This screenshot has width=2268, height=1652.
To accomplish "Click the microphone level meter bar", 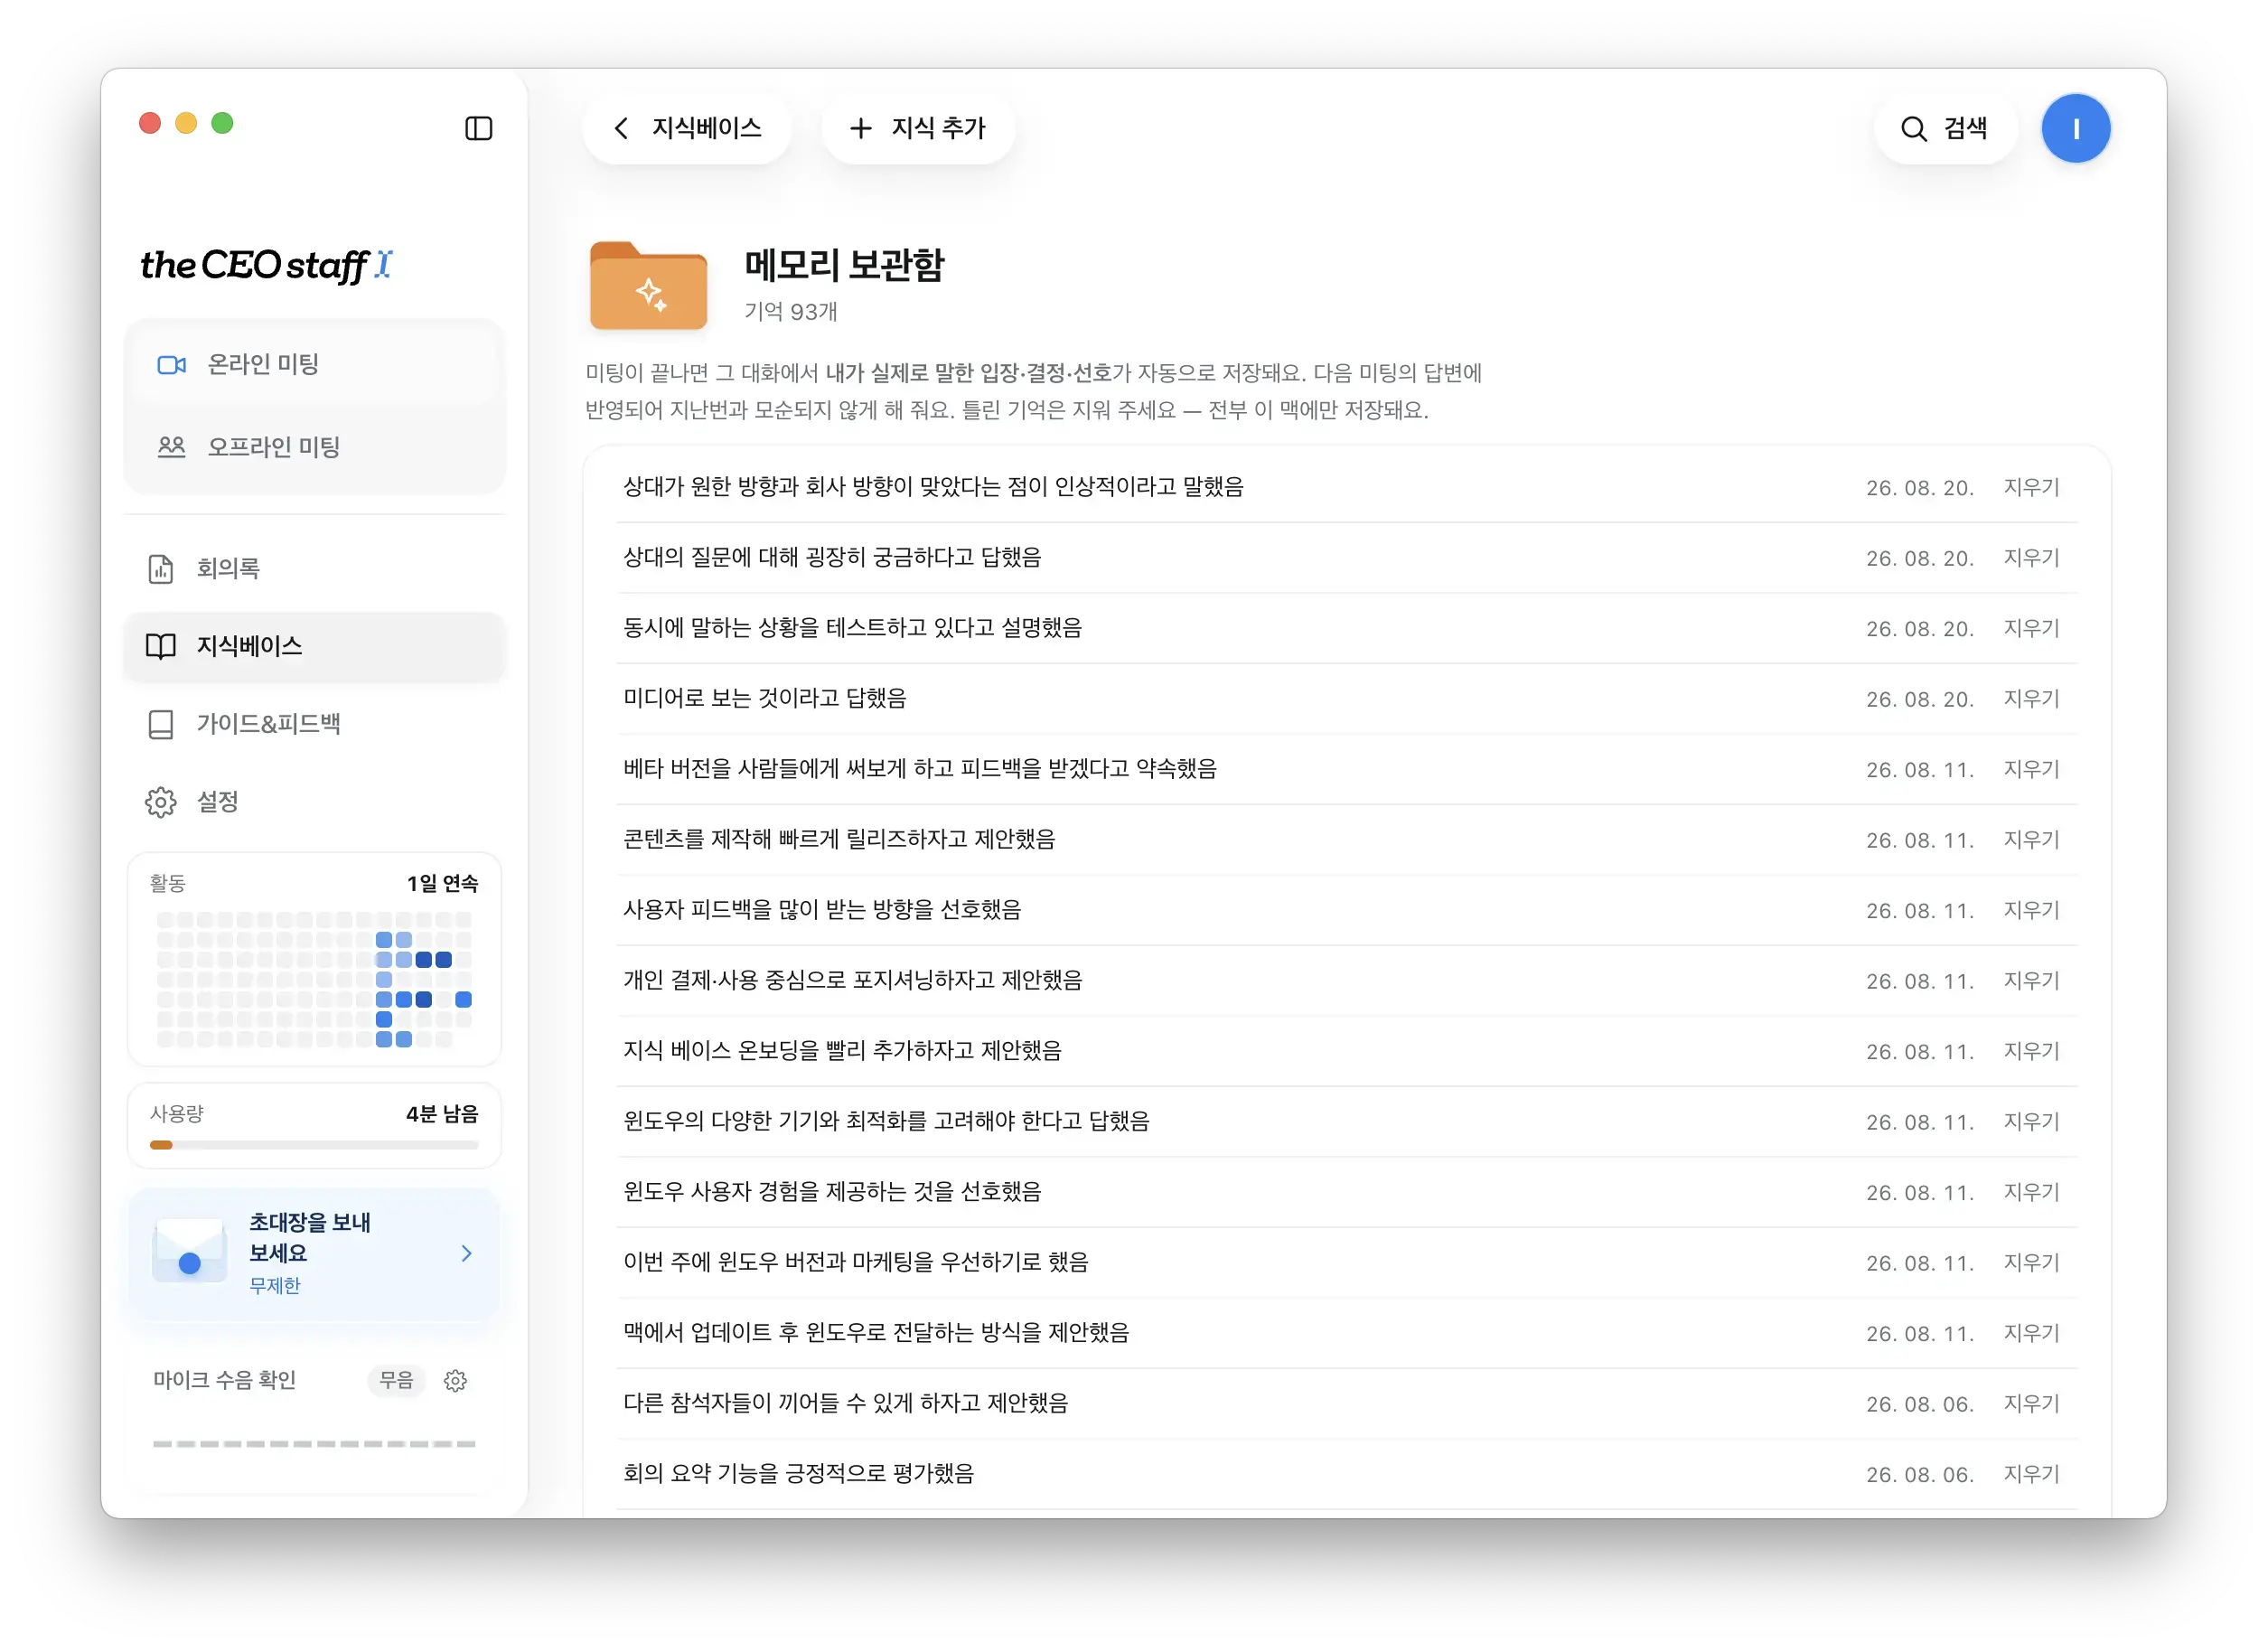I will click(x=314, y=1444).
